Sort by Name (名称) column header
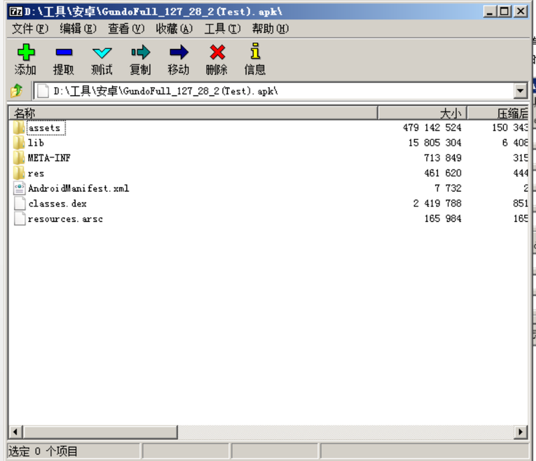Viewport: 536px width, 461px height. (193, 113)
